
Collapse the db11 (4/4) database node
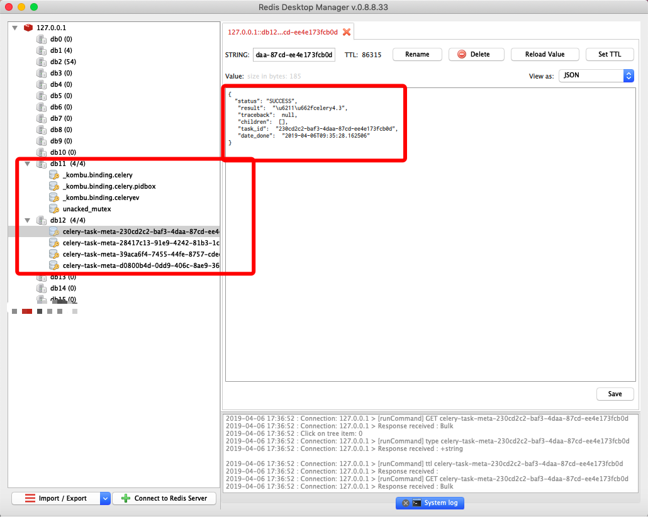27,164
